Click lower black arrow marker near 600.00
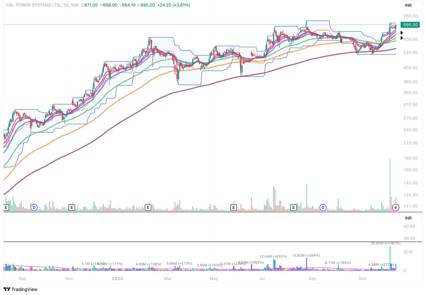Image resolution: width=426 pixels, height=295 pixels. [x=402, y=38]
